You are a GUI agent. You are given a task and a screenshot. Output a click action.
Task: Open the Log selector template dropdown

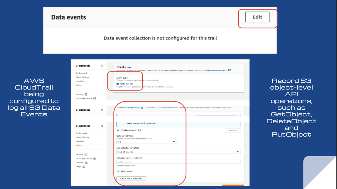(x=178, y=152)
